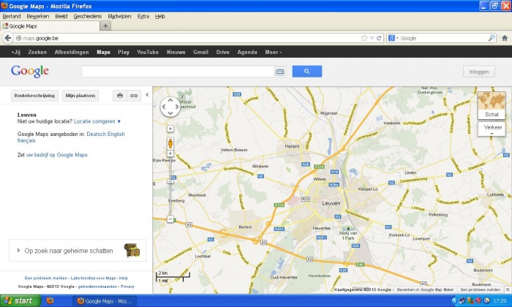
Task: Click 'Bewerken in Google Map Maker' link
Action: (x=425, y=289)
